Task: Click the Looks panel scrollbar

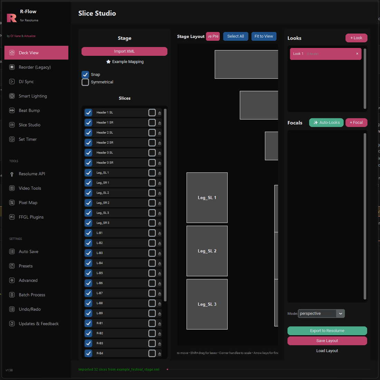Action: point(365,78)
